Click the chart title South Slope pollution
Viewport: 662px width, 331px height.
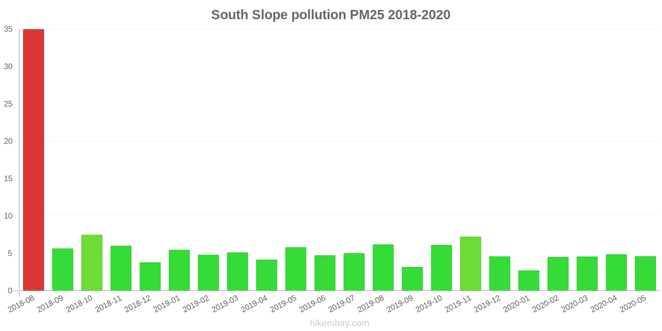tap(331, 15)
